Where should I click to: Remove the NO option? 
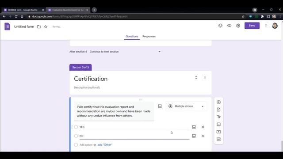point(203,136)
